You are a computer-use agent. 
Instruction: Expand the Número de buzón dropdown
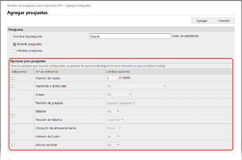(x=113, y=137)
